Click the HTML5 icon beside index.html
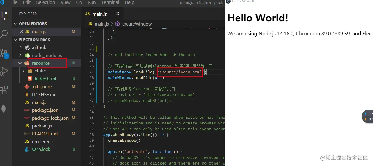 [30, 79]
